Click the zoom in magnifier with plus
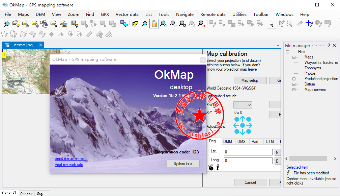The image size is (340, 196). pos(164,24)
